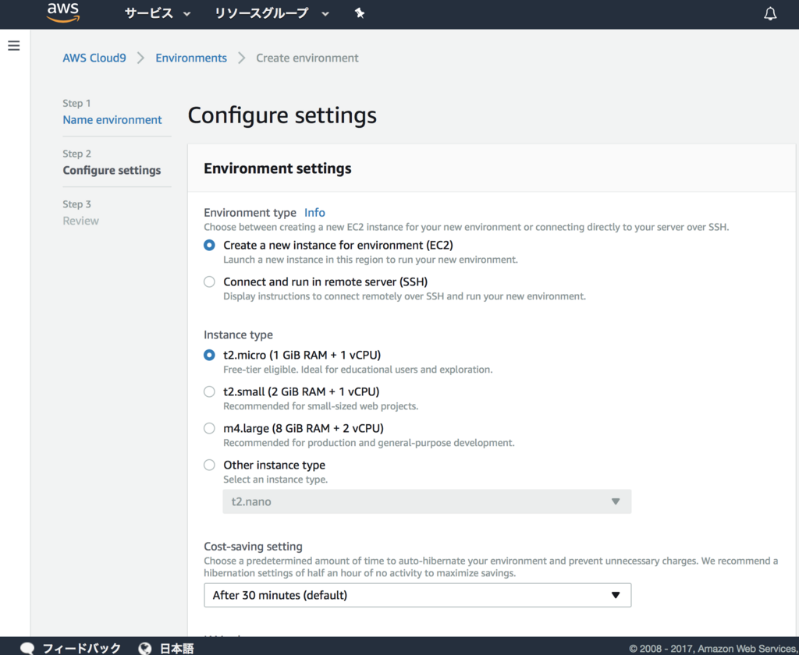Click the Create environment breadcrumb text
Image resolution: width=799 pixels, height=655 pixels.
[307, 58]
